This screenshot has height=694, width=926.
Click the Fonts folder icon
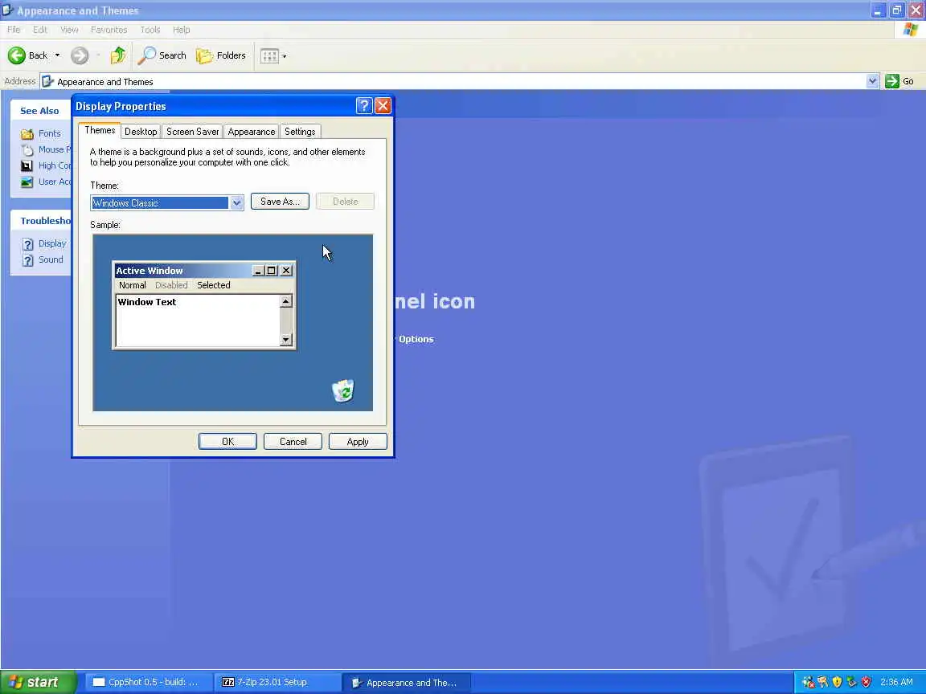coord(27,134)
